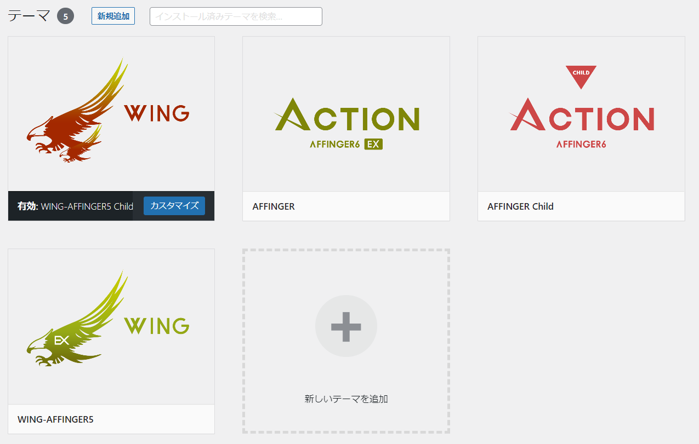699x444 pixels.
Task: Click inside the installed themes search field
Action: coord(236,16)
